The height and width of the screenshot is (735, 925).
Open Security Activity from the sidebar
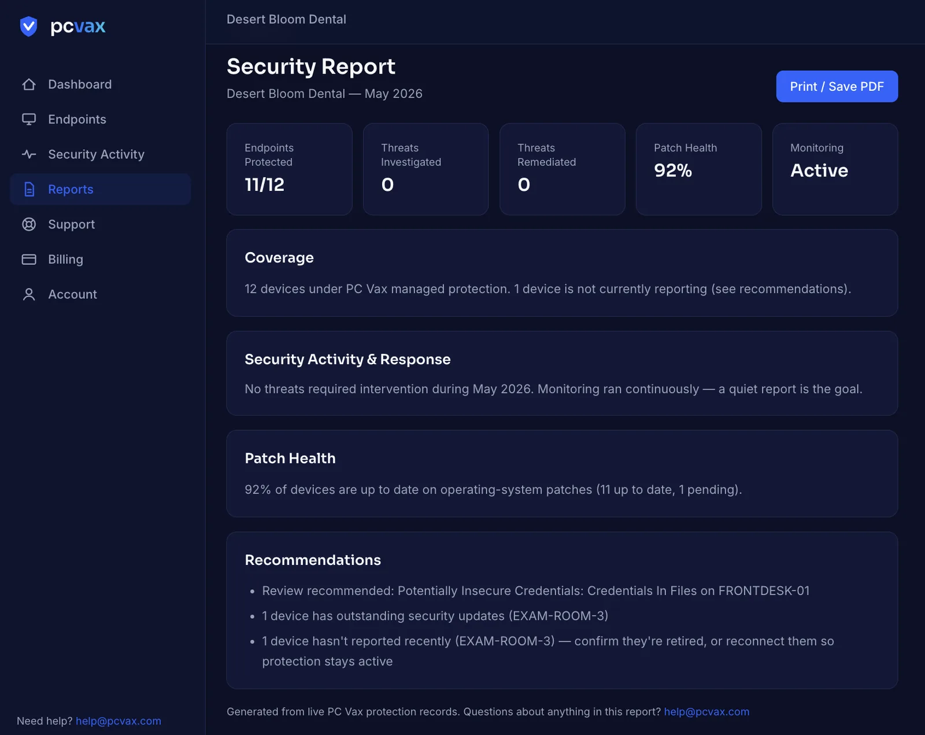(101, 154)
